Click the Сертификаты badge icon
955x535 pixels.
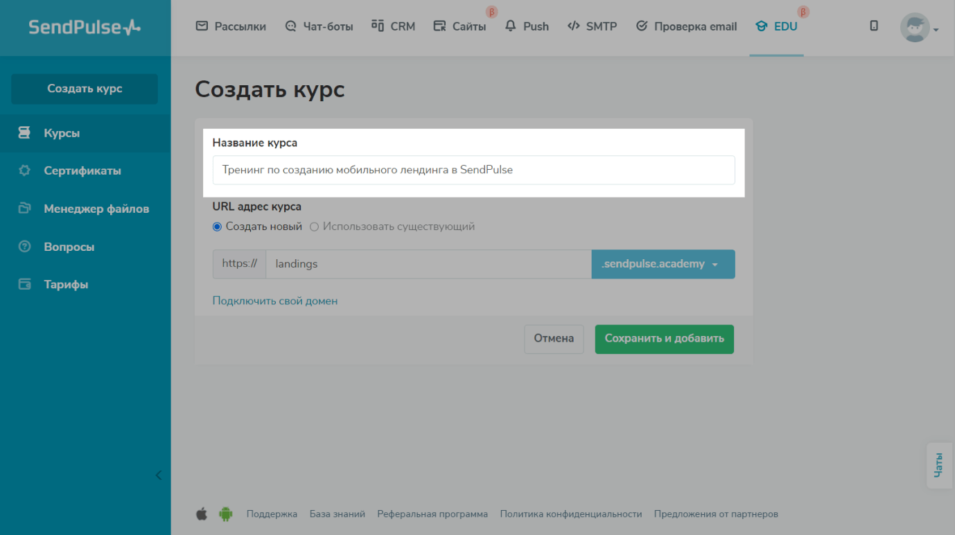(24, 170)
